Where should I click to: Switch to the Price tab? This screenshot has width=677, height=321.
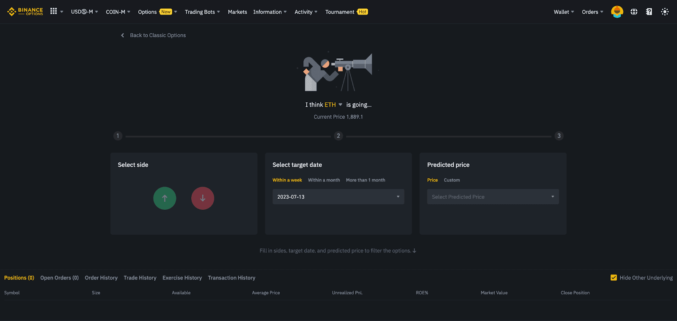pos(432,180)
